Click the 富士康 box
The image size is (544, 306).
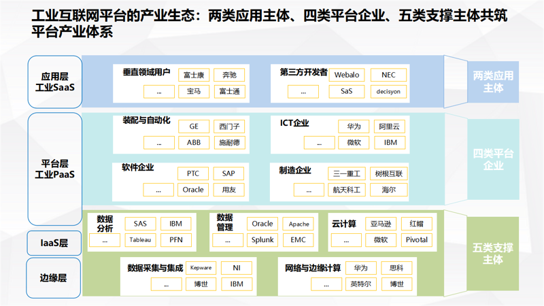[194, 75]
